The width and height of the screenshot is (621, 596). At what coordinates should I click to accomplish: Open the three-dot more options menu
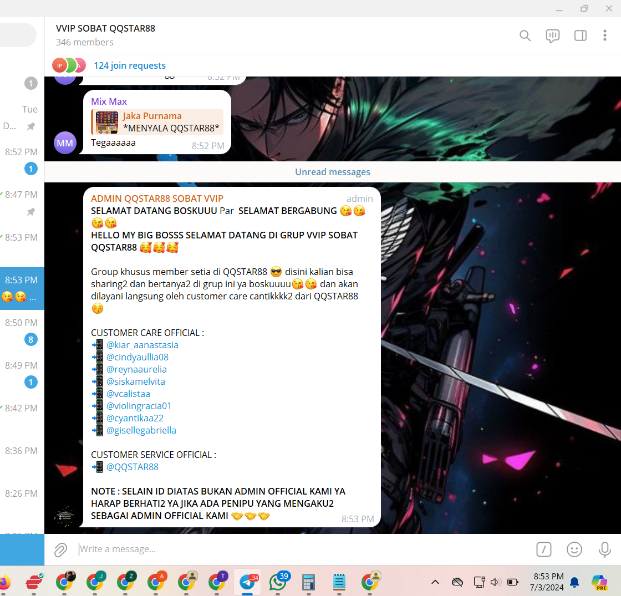(x=604, y=35)
